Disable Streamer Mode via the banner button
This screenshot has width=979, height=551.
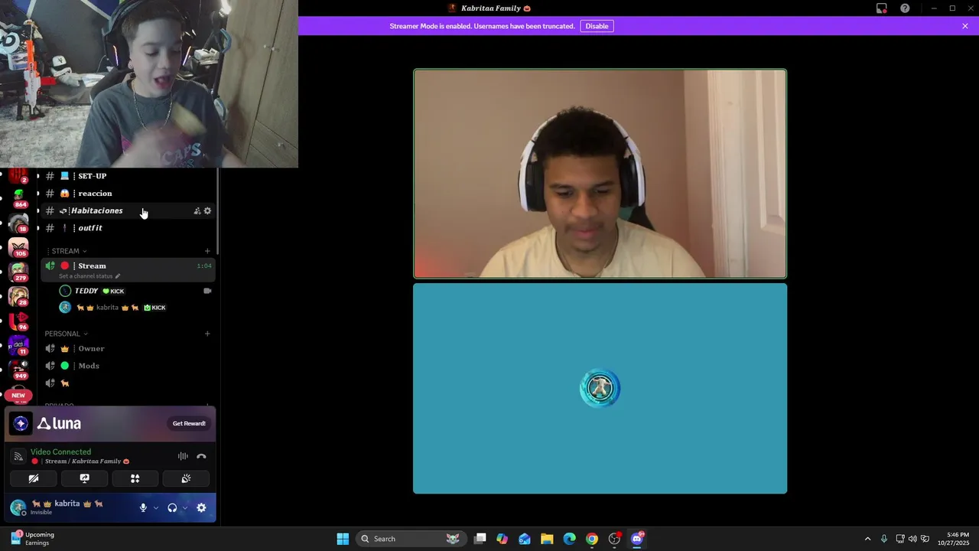pos(597,26)
